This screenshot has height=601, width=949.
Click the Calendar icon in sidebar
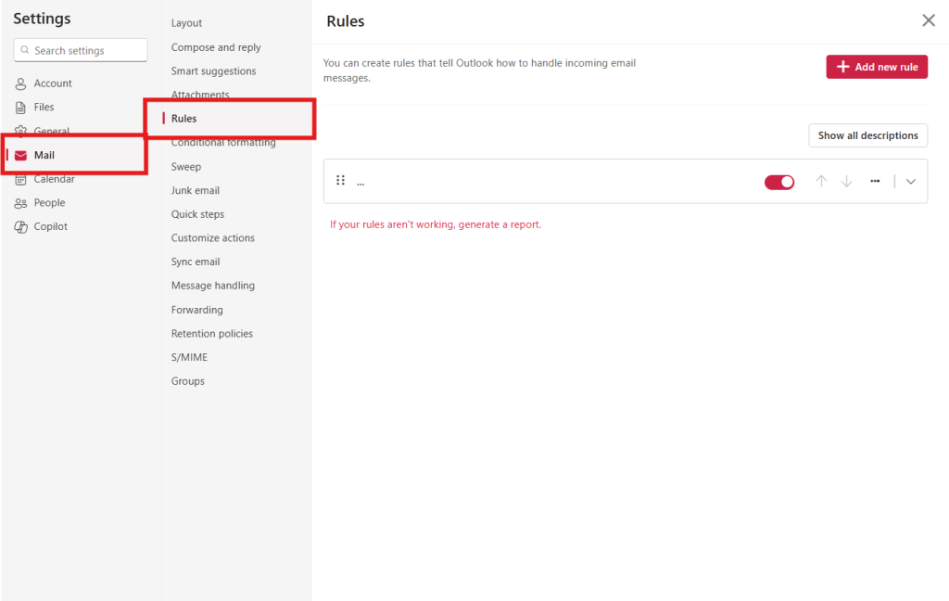[x=20, y=179]
